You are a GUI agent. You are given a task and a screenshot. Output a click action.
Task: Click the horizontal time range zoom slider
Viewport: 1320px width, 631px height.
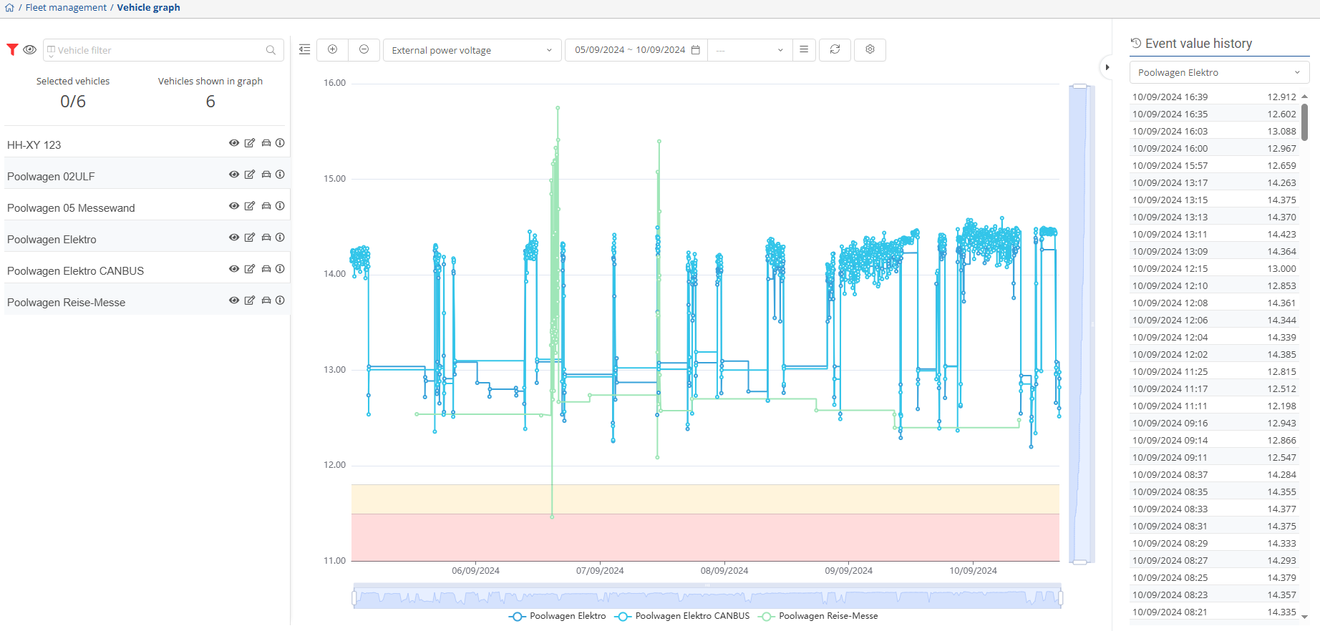coord(707,597)
